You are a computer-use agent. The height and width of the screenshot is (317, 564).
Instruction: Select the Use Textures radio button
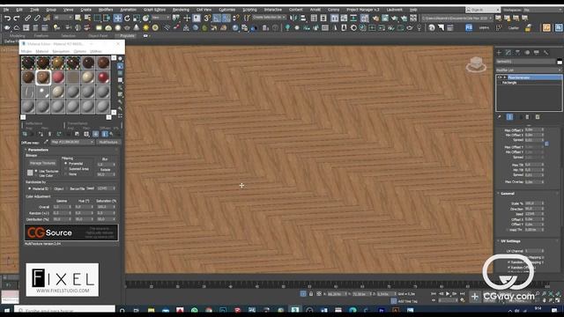pyautogui.click(x=36, y=171)
